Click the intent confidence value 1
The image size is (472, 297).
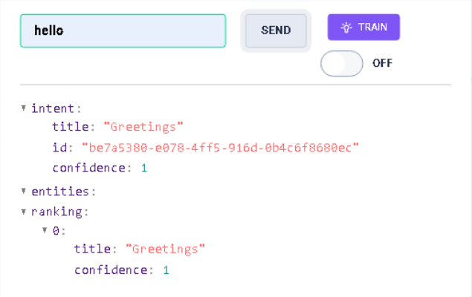[144, 169]
